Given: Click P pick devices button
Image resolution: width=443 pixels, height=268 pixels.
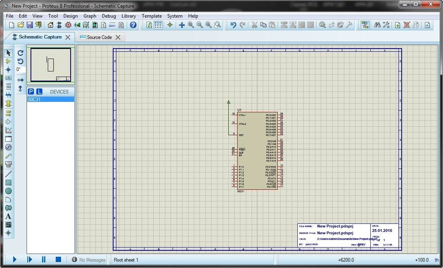Looking at the screenshot, I should tap(31, 91).
